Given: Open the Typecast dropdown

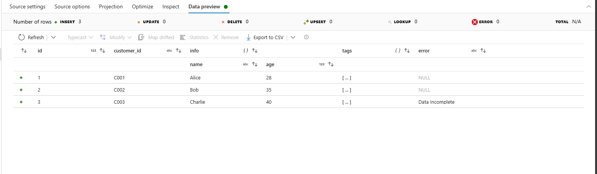Looking at the screenshot, I should (x=80, y=37).
